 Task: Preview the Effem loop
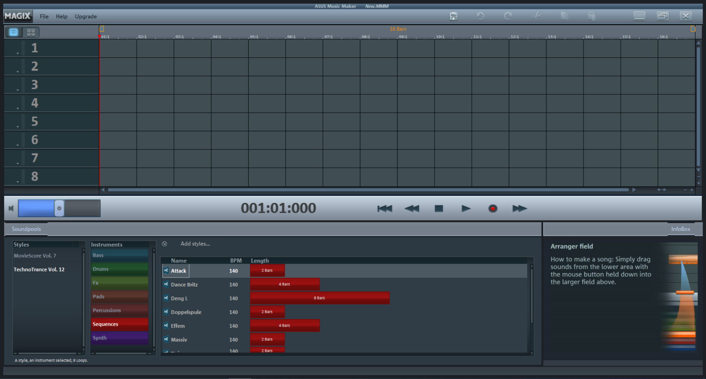(166, 326)
